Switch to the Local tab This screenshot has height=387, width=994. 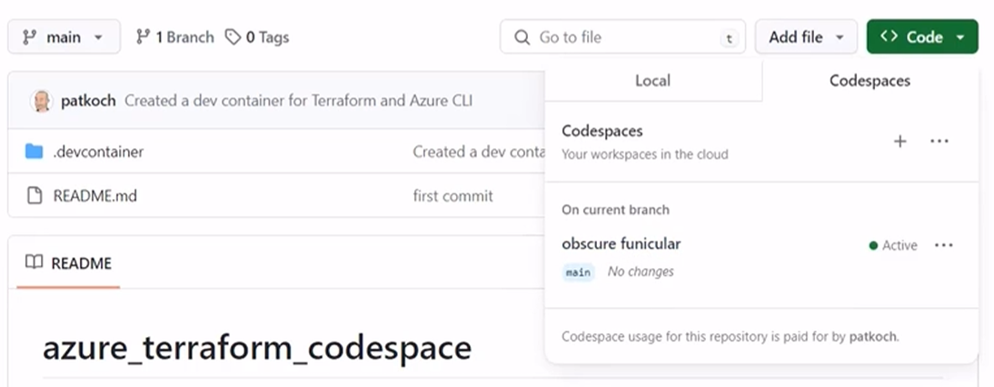652,81
